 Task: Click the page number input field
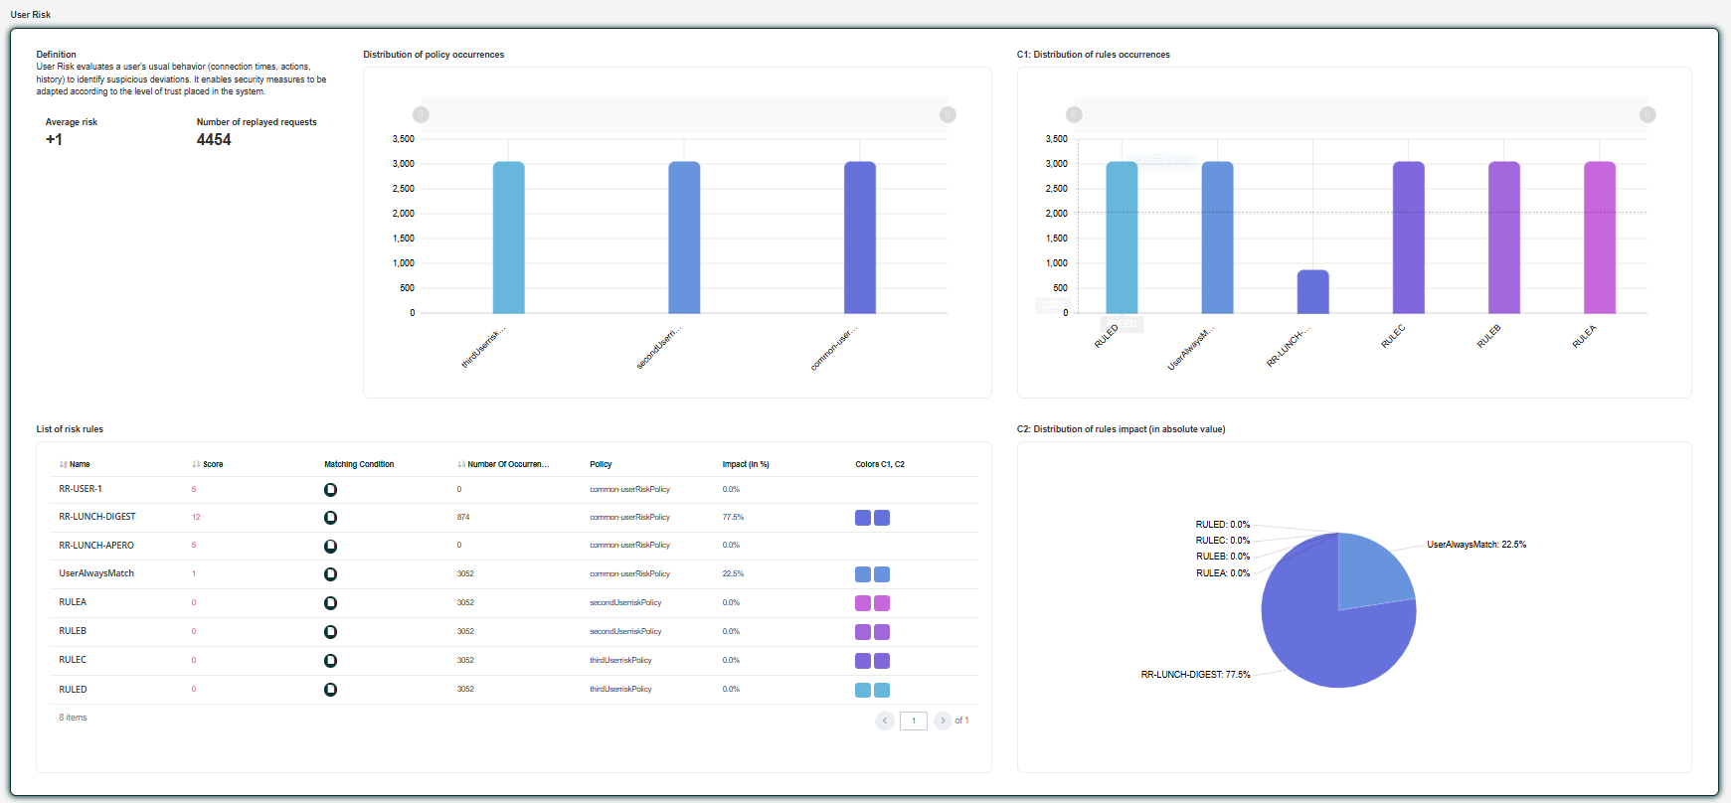click(914, 721)
